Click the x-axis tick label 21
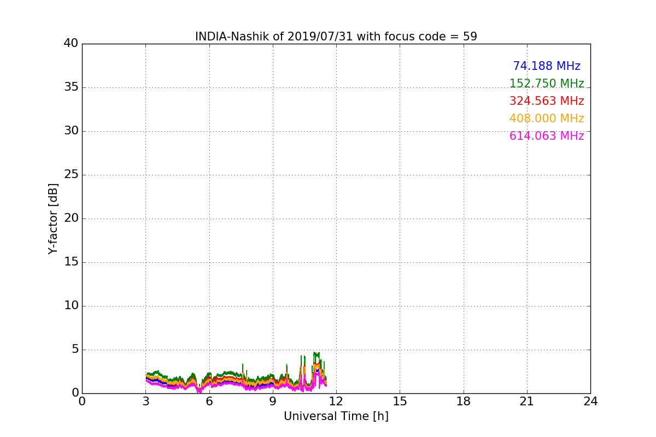This screenshot has height=437, width=656. [527, 401]
